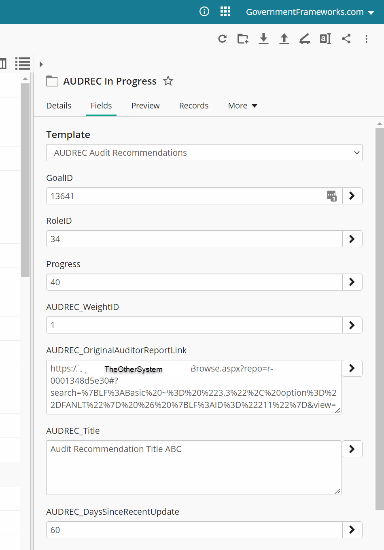Click the rename text icon

pyautogui.click(x=325, y=39)
